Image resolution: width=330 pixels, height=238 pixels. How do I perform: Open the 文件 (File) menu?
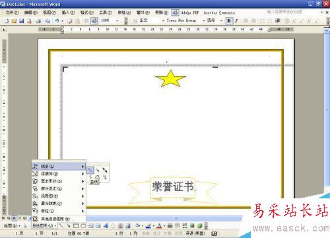12,13
